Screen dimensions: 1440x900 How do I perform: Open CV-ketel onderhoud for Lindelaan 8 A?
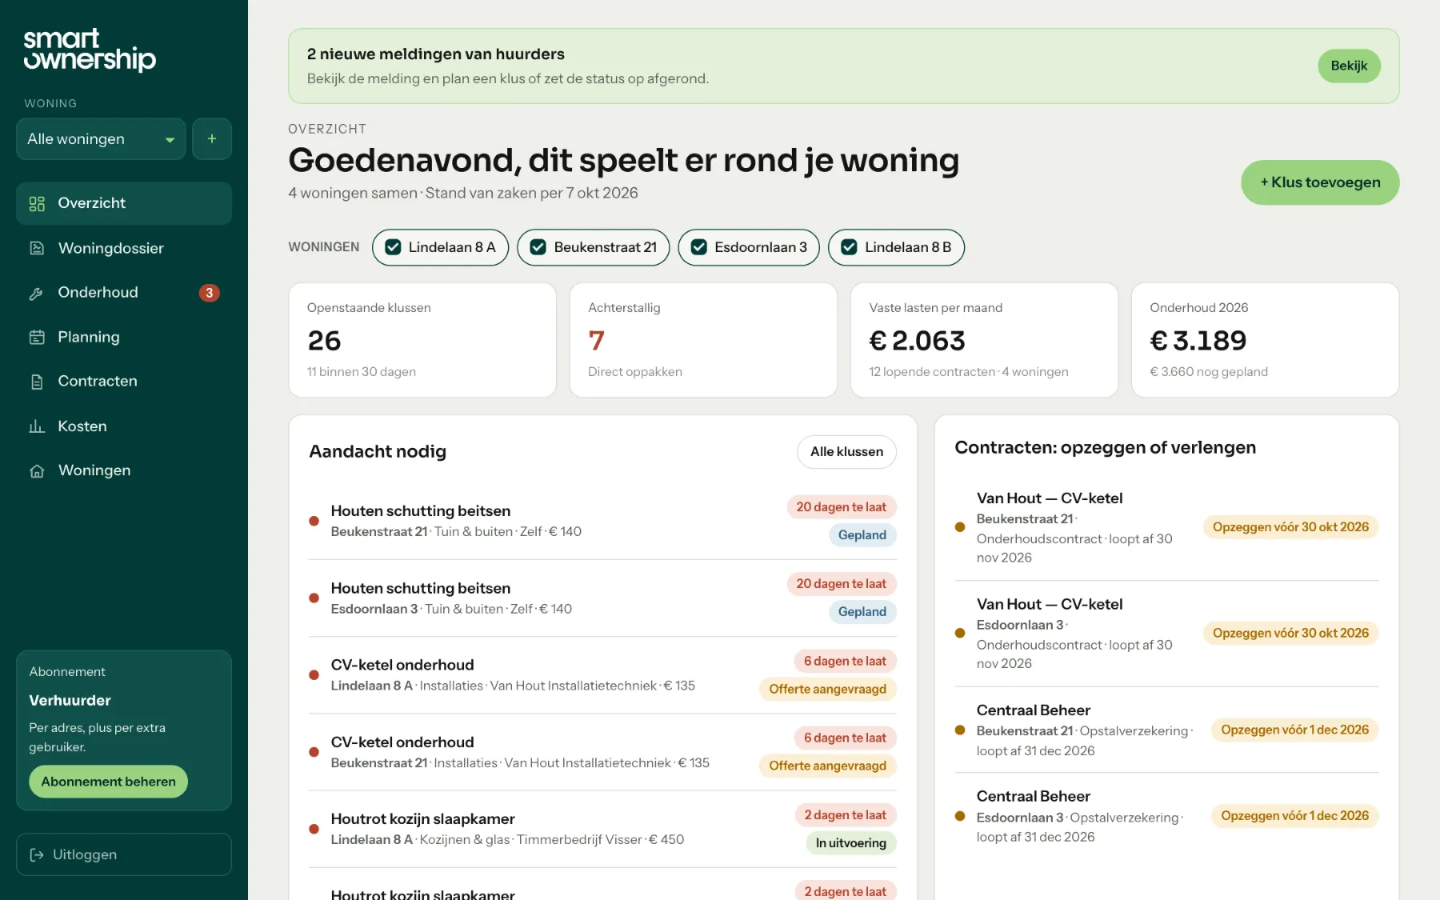[x=602, y=675]
